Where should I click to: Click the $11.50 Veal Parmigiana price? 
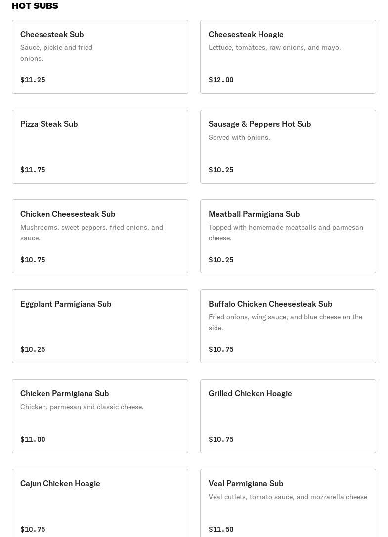pos(221,529)
